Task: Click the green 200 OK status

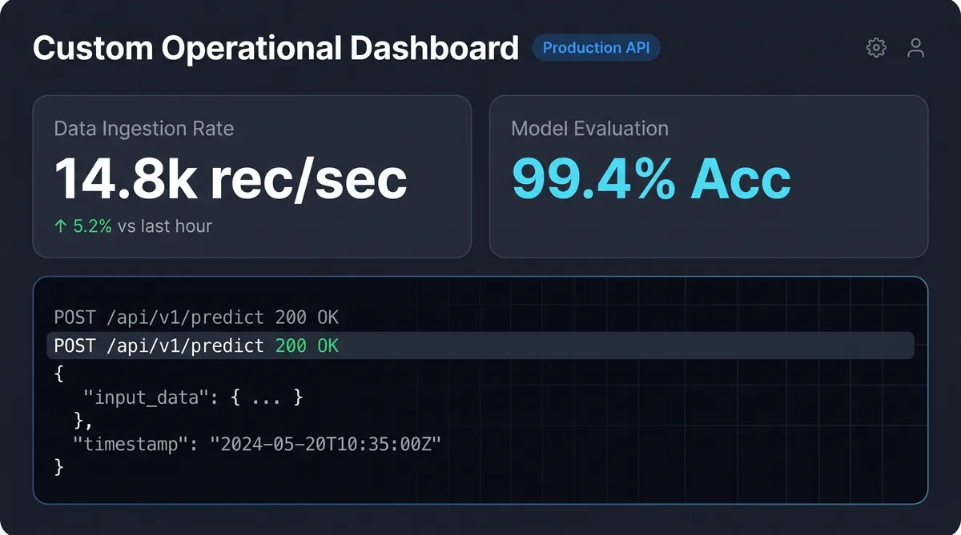Action: [x=307, y=346]
